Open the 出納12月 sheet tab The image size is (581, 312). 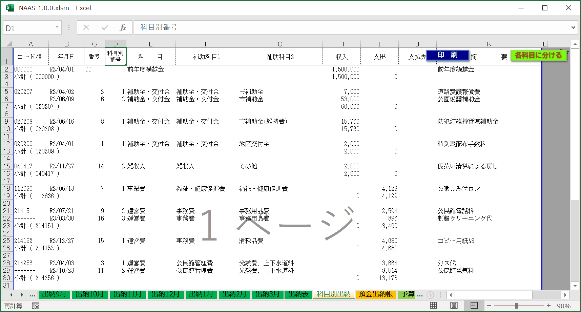[165, 294]
